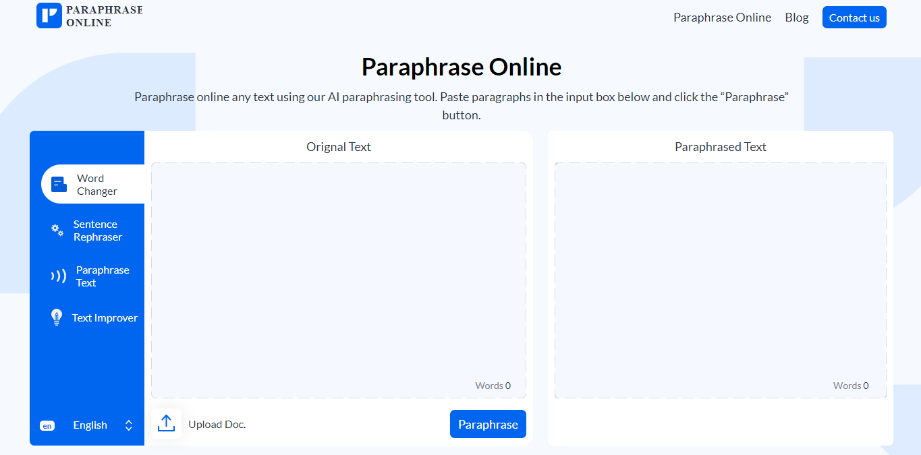Screen dimensions: 921x455
Task: Click the 'Upload Doc.' label
Action: pos(217,425)
